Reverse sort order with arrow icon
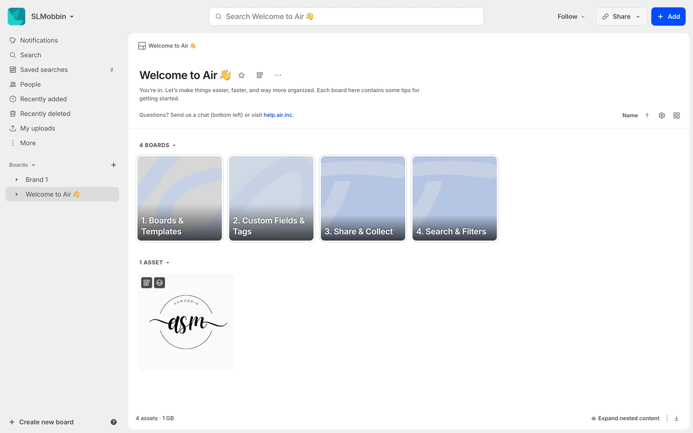Viewport: 693px width, 433px height. pos(647,115)
